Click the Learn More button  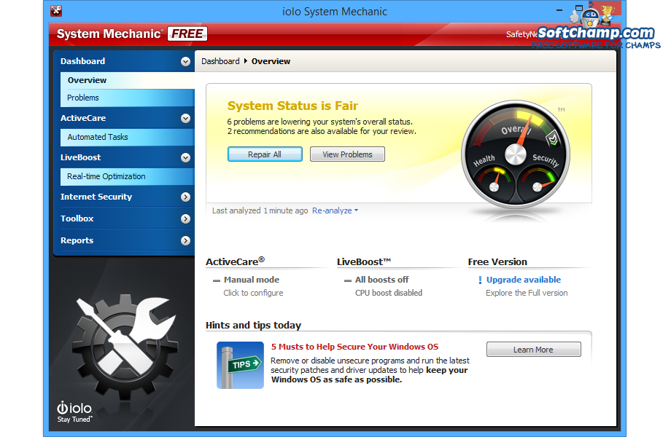coord(534,350)
